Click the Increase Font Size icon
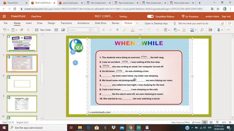 [x=103, y=30]
